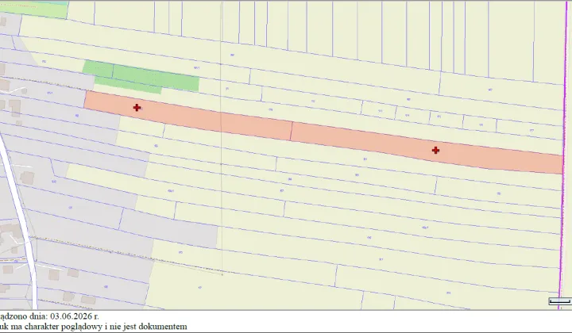Click the red cross marker on the right highlighted parcel
The width and height of the screenshot is (572, 333).
(x=435, y=150)
